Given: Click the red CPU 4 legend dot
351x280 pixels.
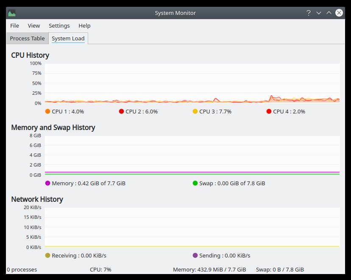Looking at the screenshot, I should coord(269,111).
